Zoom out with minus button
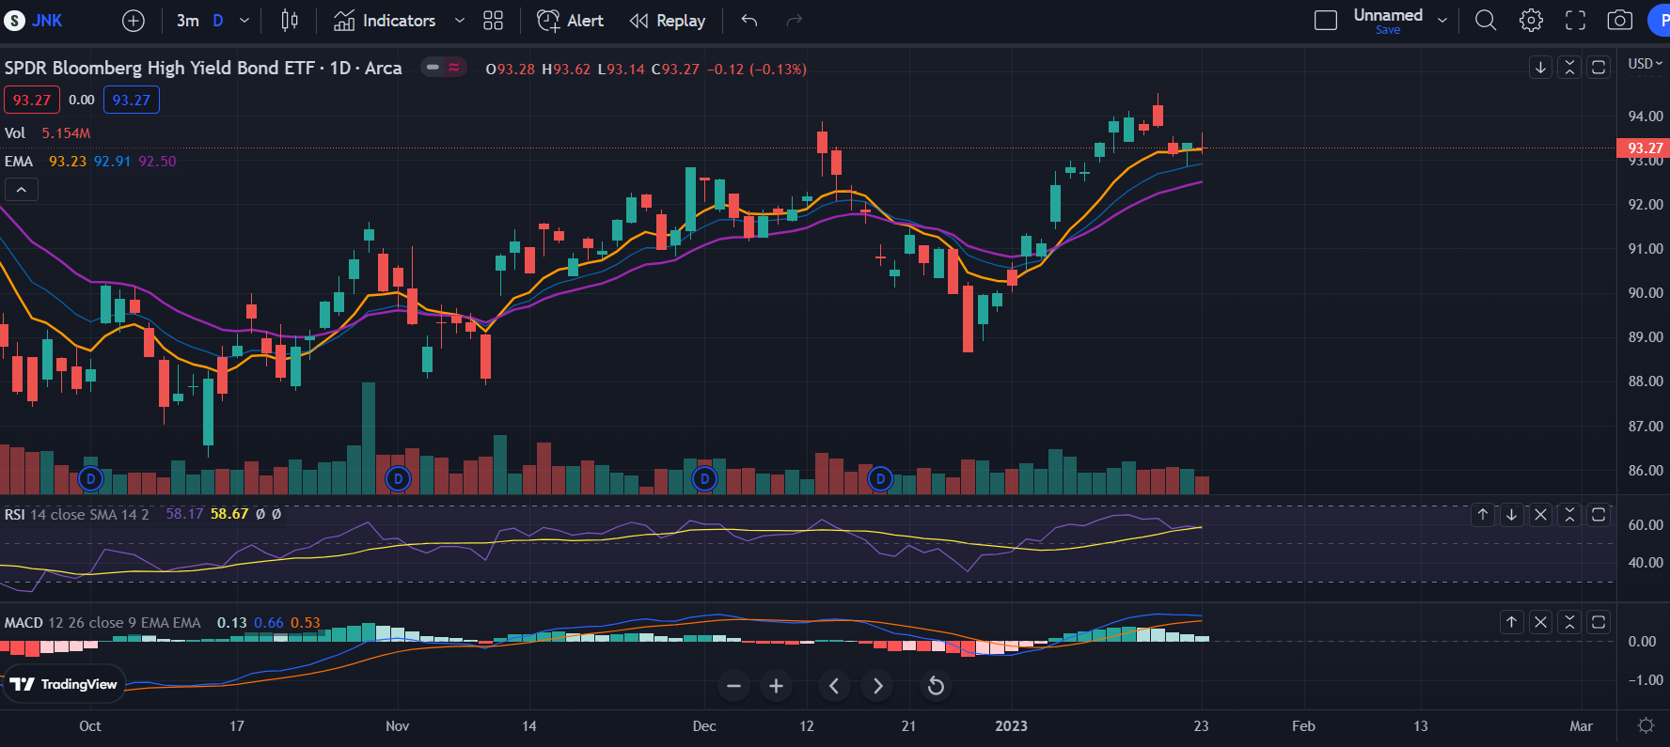The width and height of the screenshot is (1670, 747). [734, 686]
